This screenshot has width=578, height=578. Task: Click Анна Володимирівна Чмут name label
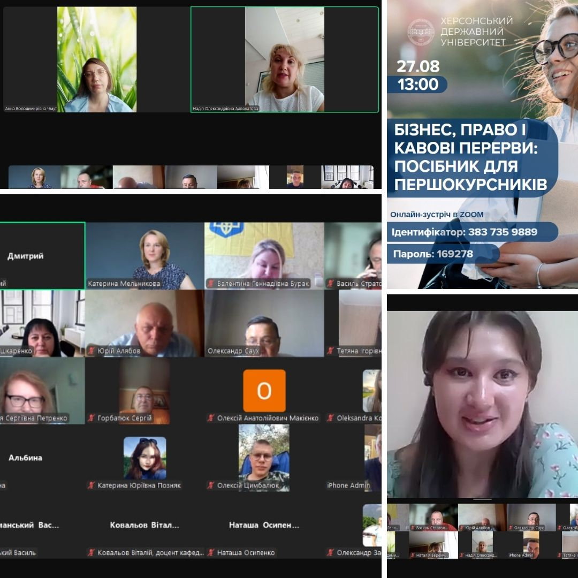tap(31, 109)
